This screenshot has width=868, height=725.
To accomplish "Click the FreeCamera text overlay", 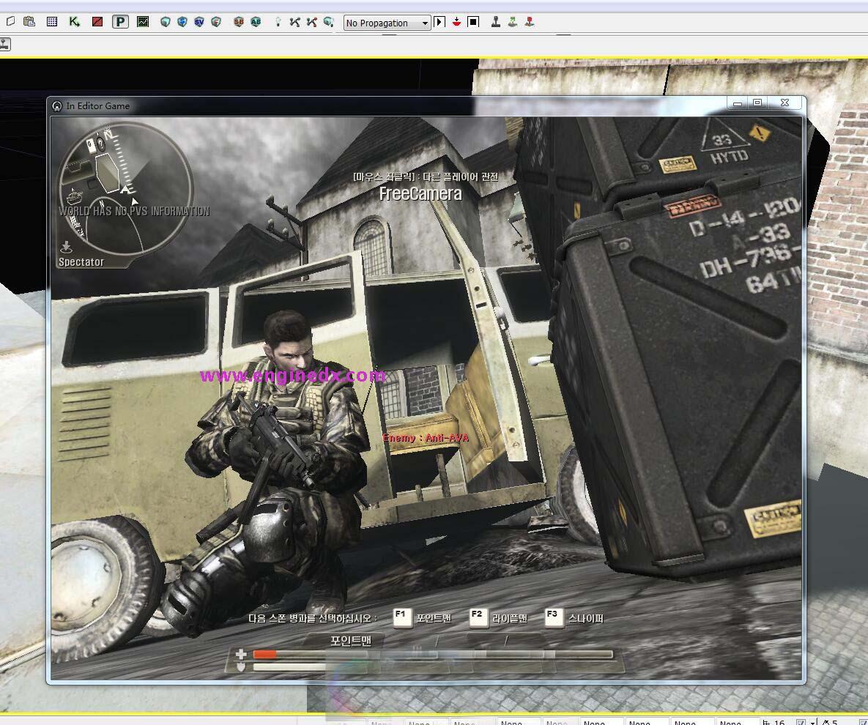I will [420, 194].
